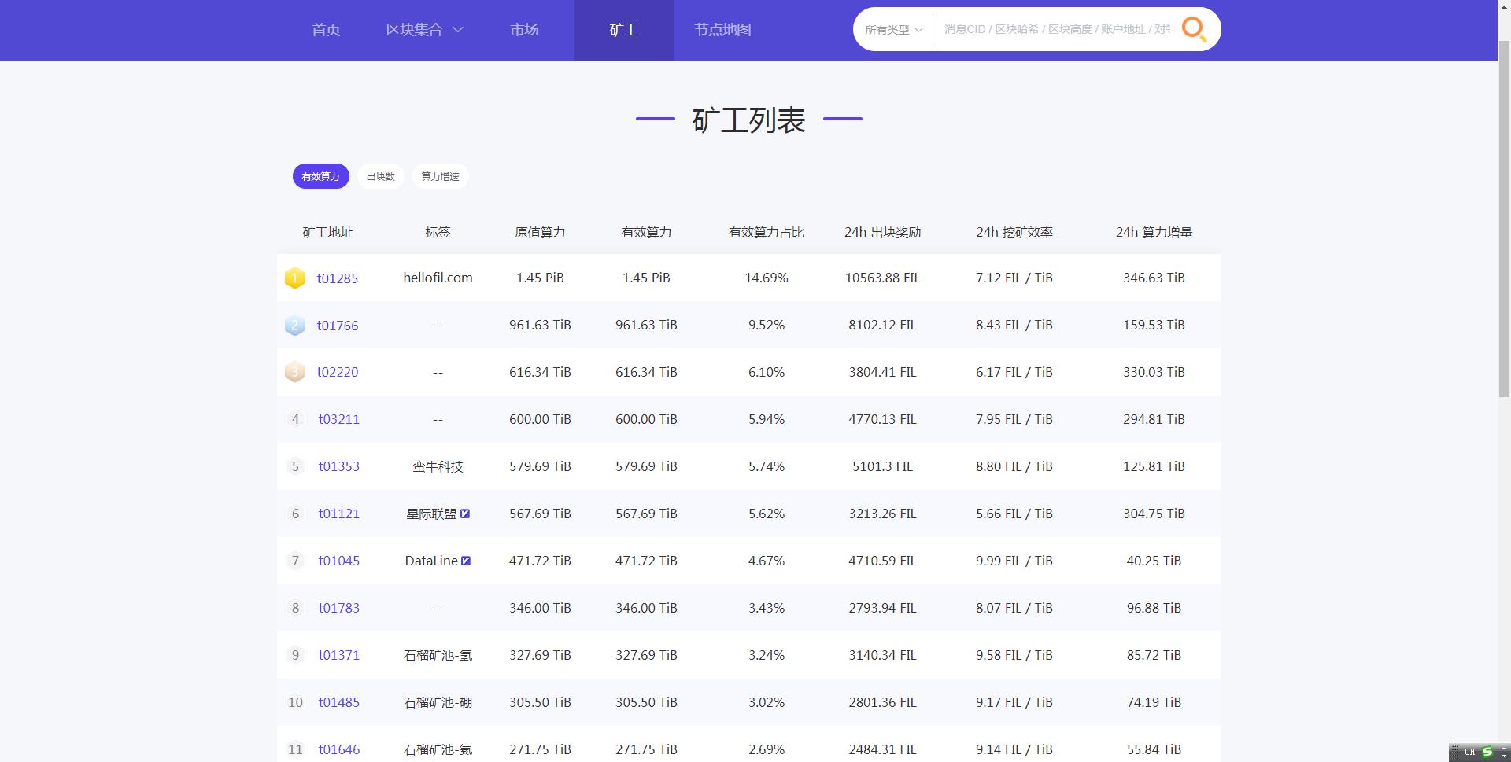Open miner address t01646
The width and height of the screenshot is (1511, 762).
(x=339, y=750)
